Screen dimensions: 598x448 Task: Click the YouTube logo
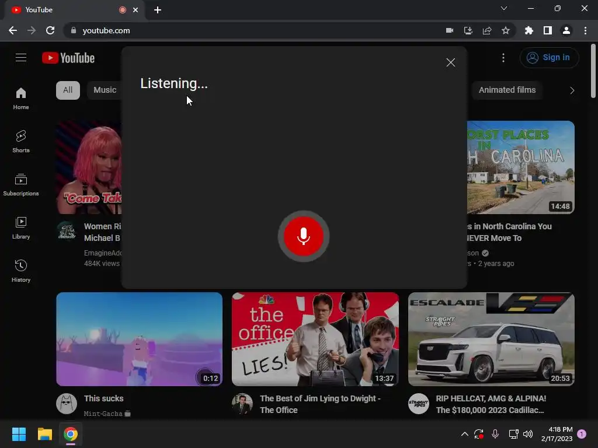coord(68,58)
